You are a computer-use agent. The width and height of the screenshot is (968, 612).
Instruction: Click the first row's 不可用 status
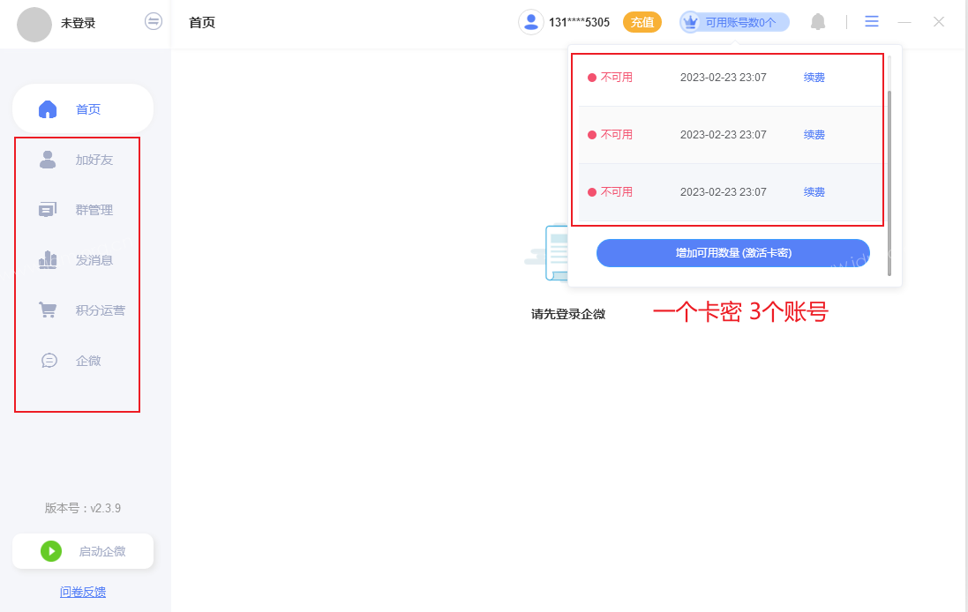tap(610, 77)
